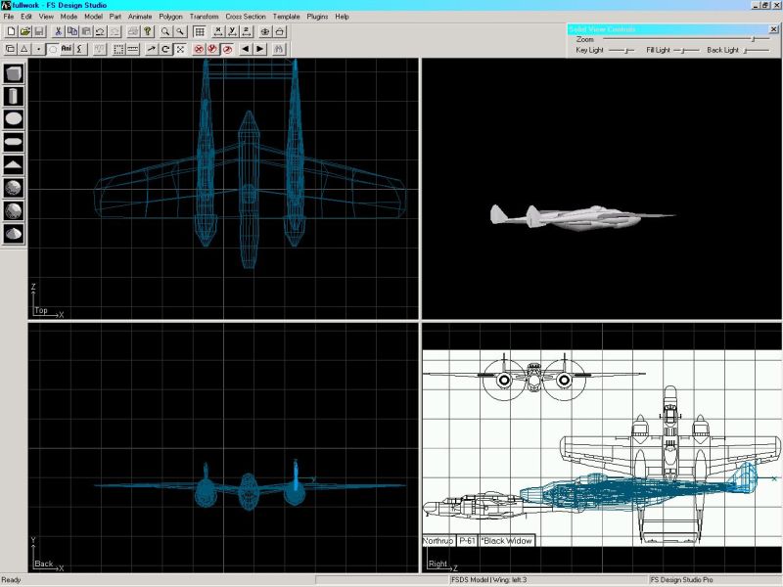The image size is (783, 587).
Task: Create a box primitive from the side palette
Action: (14, 73)
